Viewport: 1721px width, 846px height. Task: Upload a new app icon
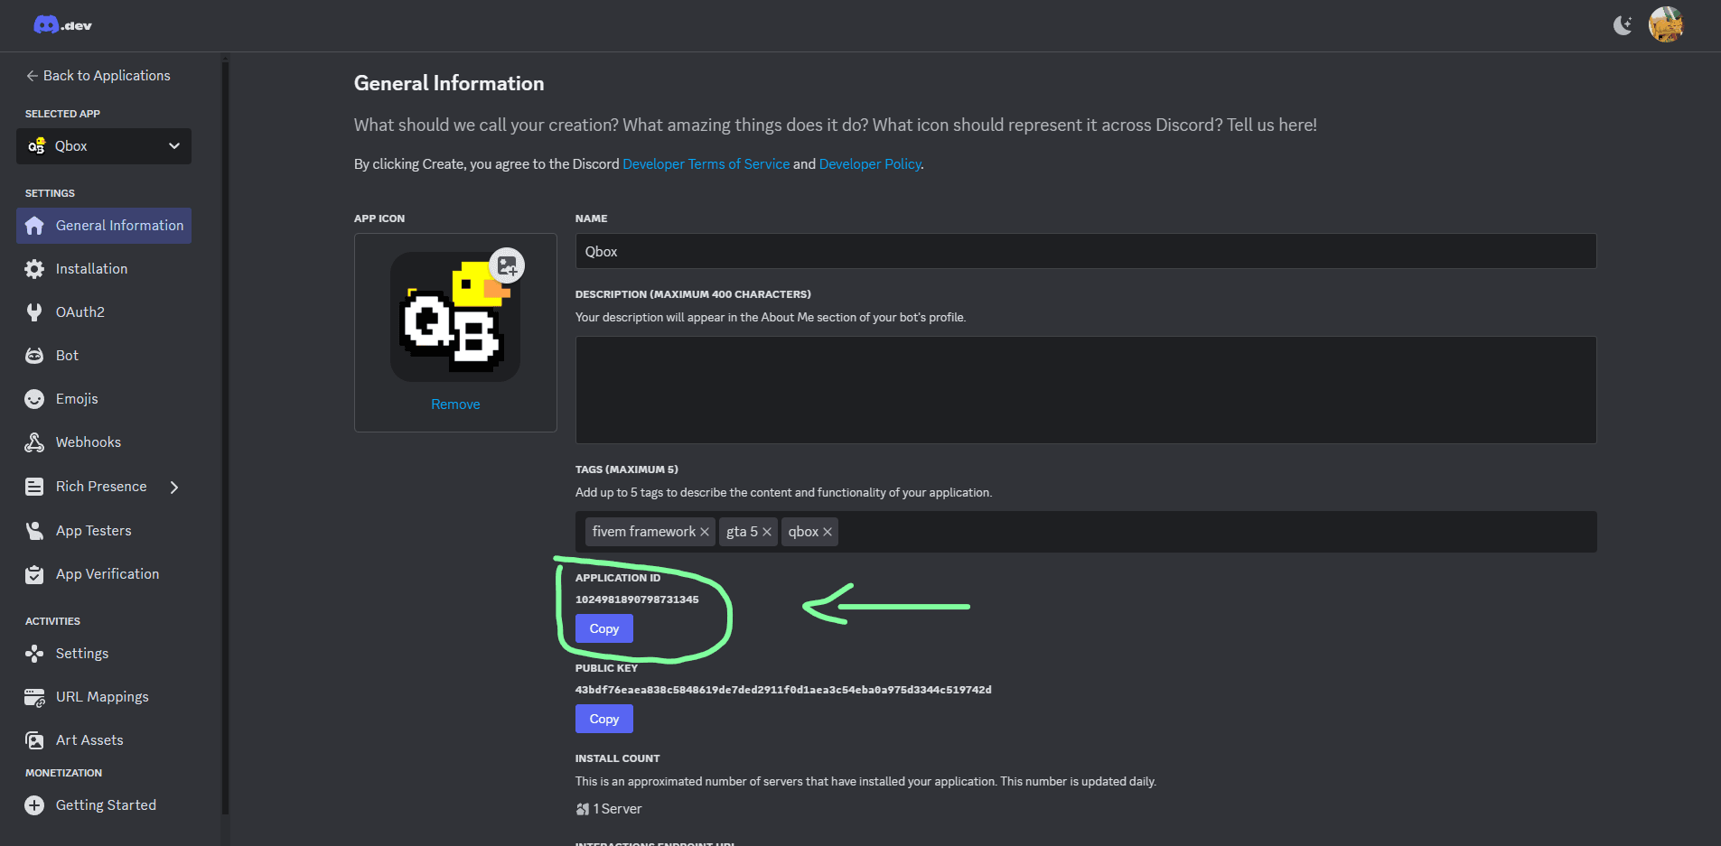507,265
